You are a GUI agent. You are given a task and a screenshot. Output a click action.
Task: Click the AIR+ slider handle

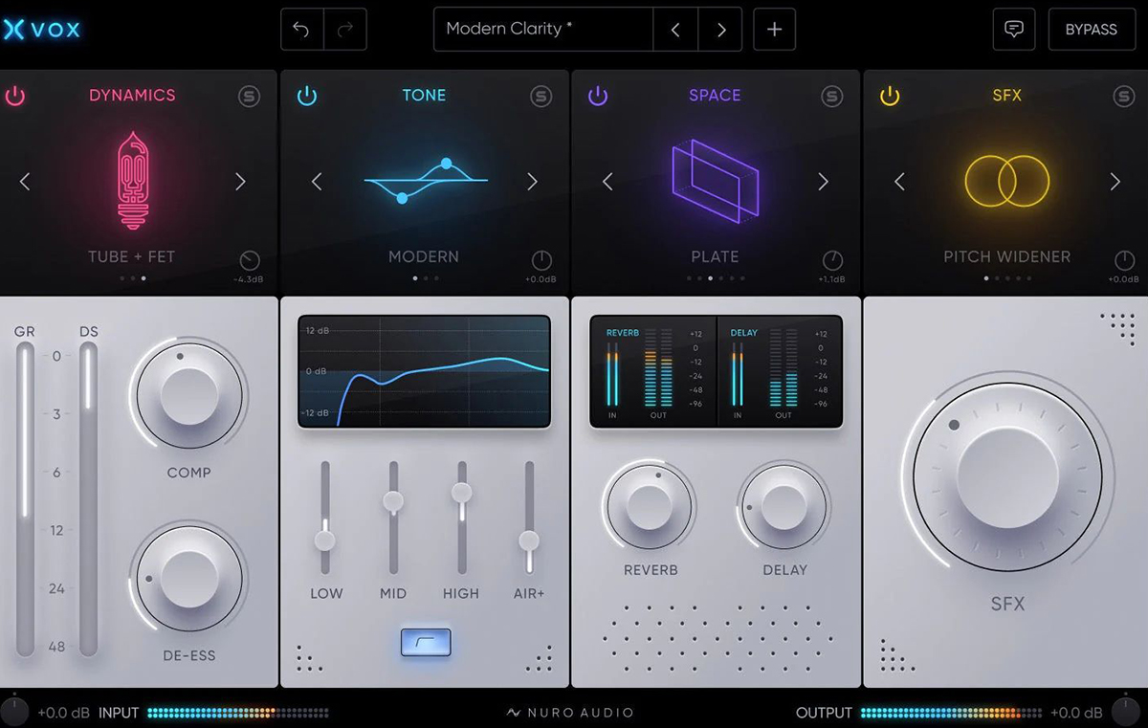[529, 540]
